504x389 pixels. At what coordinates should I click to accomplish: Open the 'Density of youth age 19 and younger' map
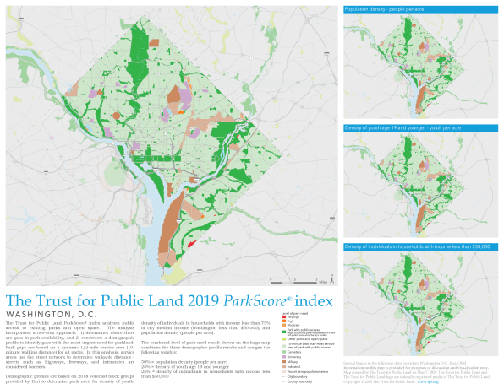point(421,185)
